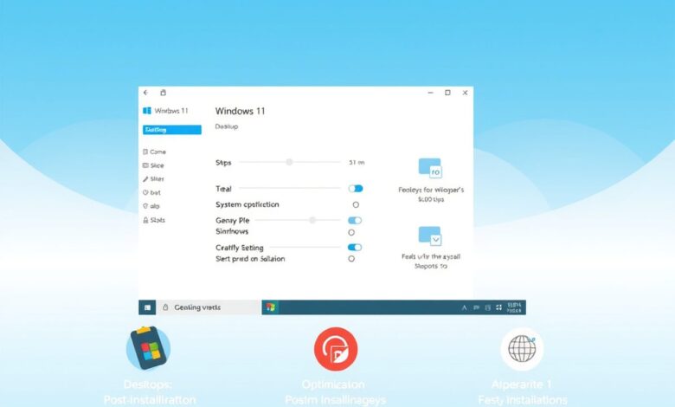Toggle the Craitfy Seting switch
This screenshot has width=675, height=407.
point(355,247)
